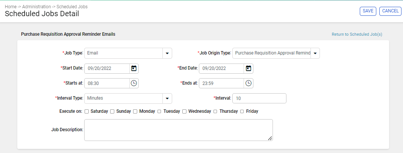Open the Ends at clock picker
Screen dimensions: 403x153
pos(248,83)
